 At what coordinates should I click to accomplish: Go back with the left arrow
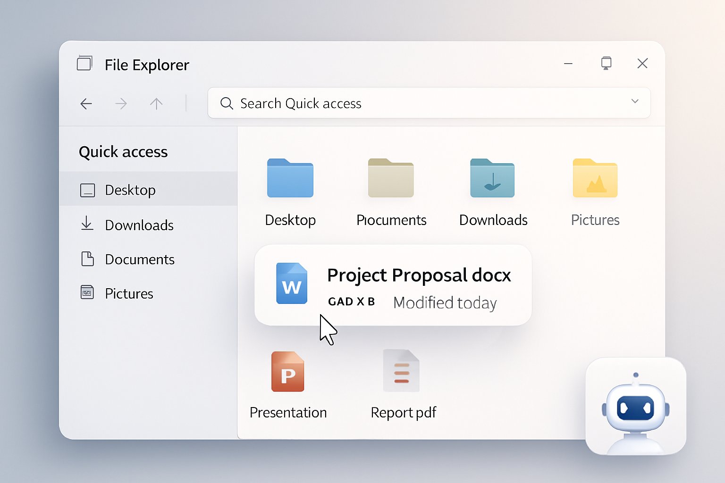[86, 104]
